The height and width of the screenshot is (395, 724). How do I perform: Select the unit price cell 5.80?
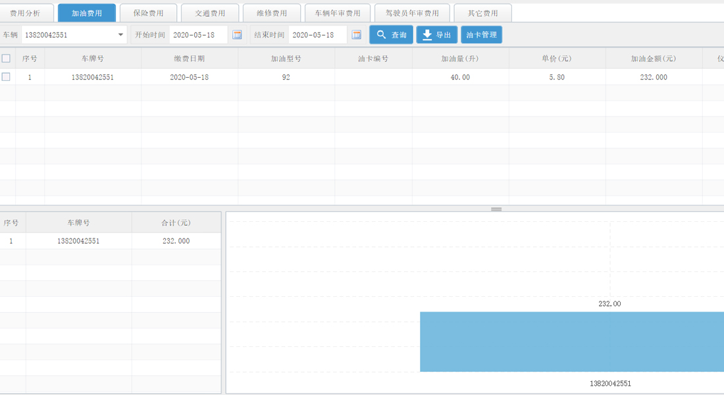(x=557, y=77)
